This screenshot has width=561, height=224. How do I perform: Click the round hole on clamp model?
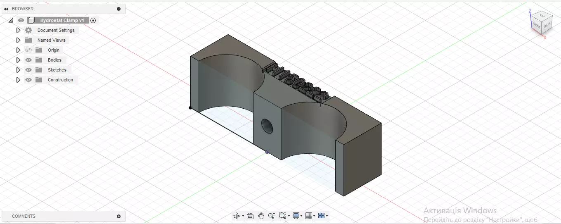[x=267, y=126]
